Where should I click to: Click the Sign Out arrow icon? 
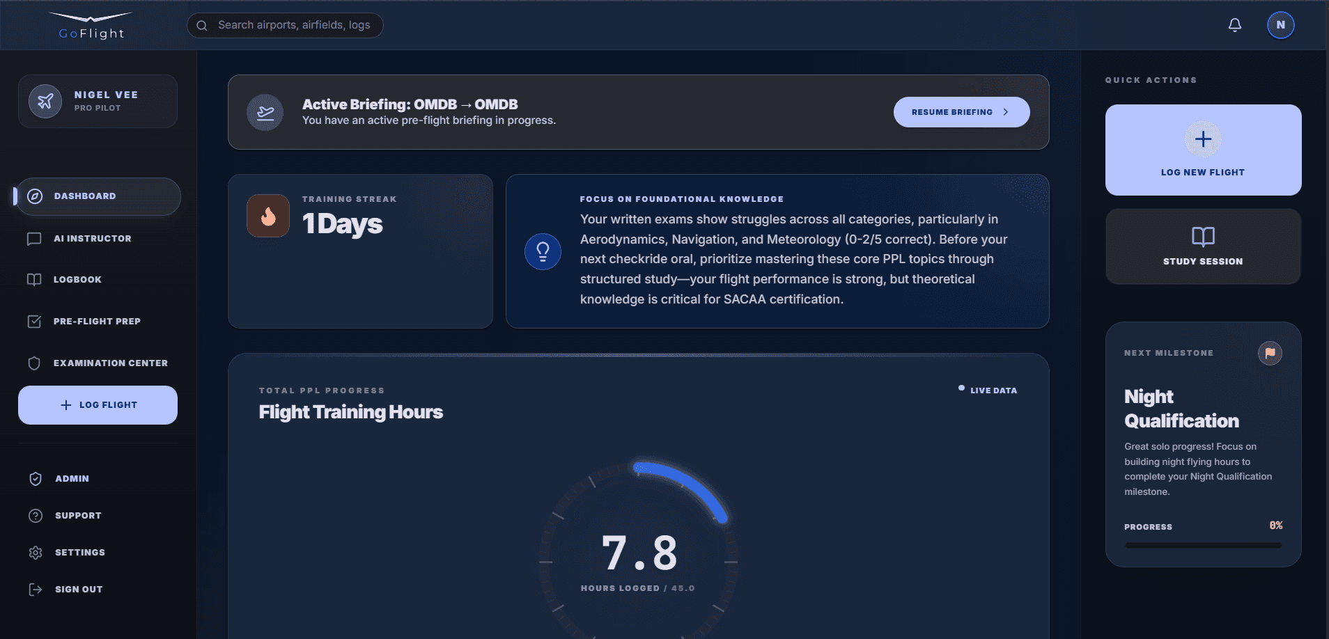coord(36,590)
